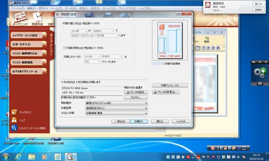This screenshot has height=161, width=269.
Task: Open the ヘルプ(H) menu
Action: click(x=145, y=8)
